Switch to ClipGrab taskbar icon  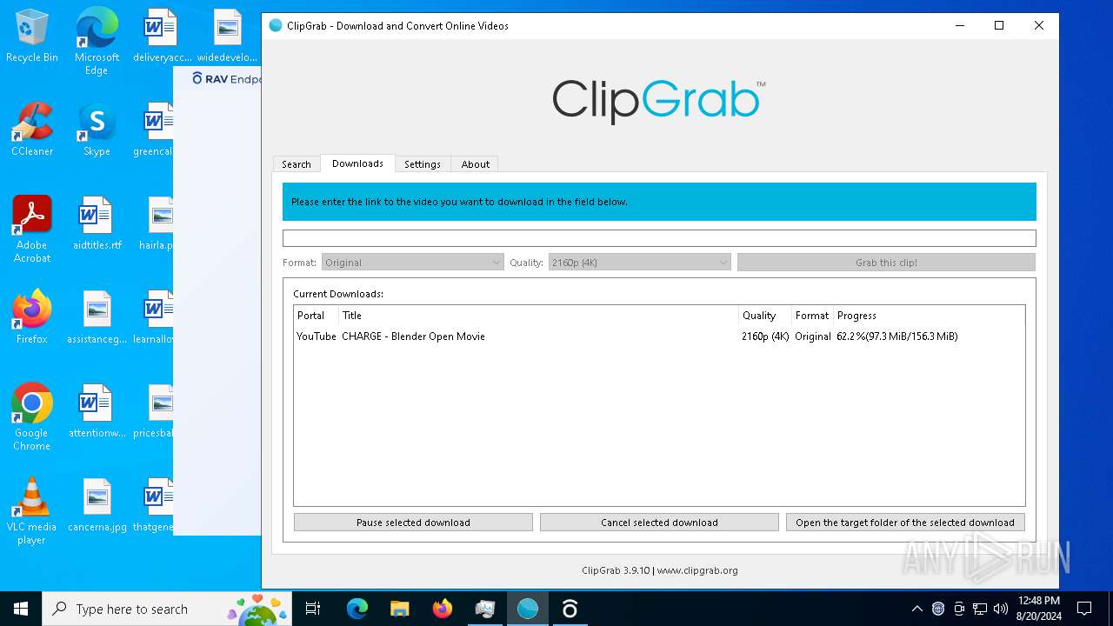[528, 609]
